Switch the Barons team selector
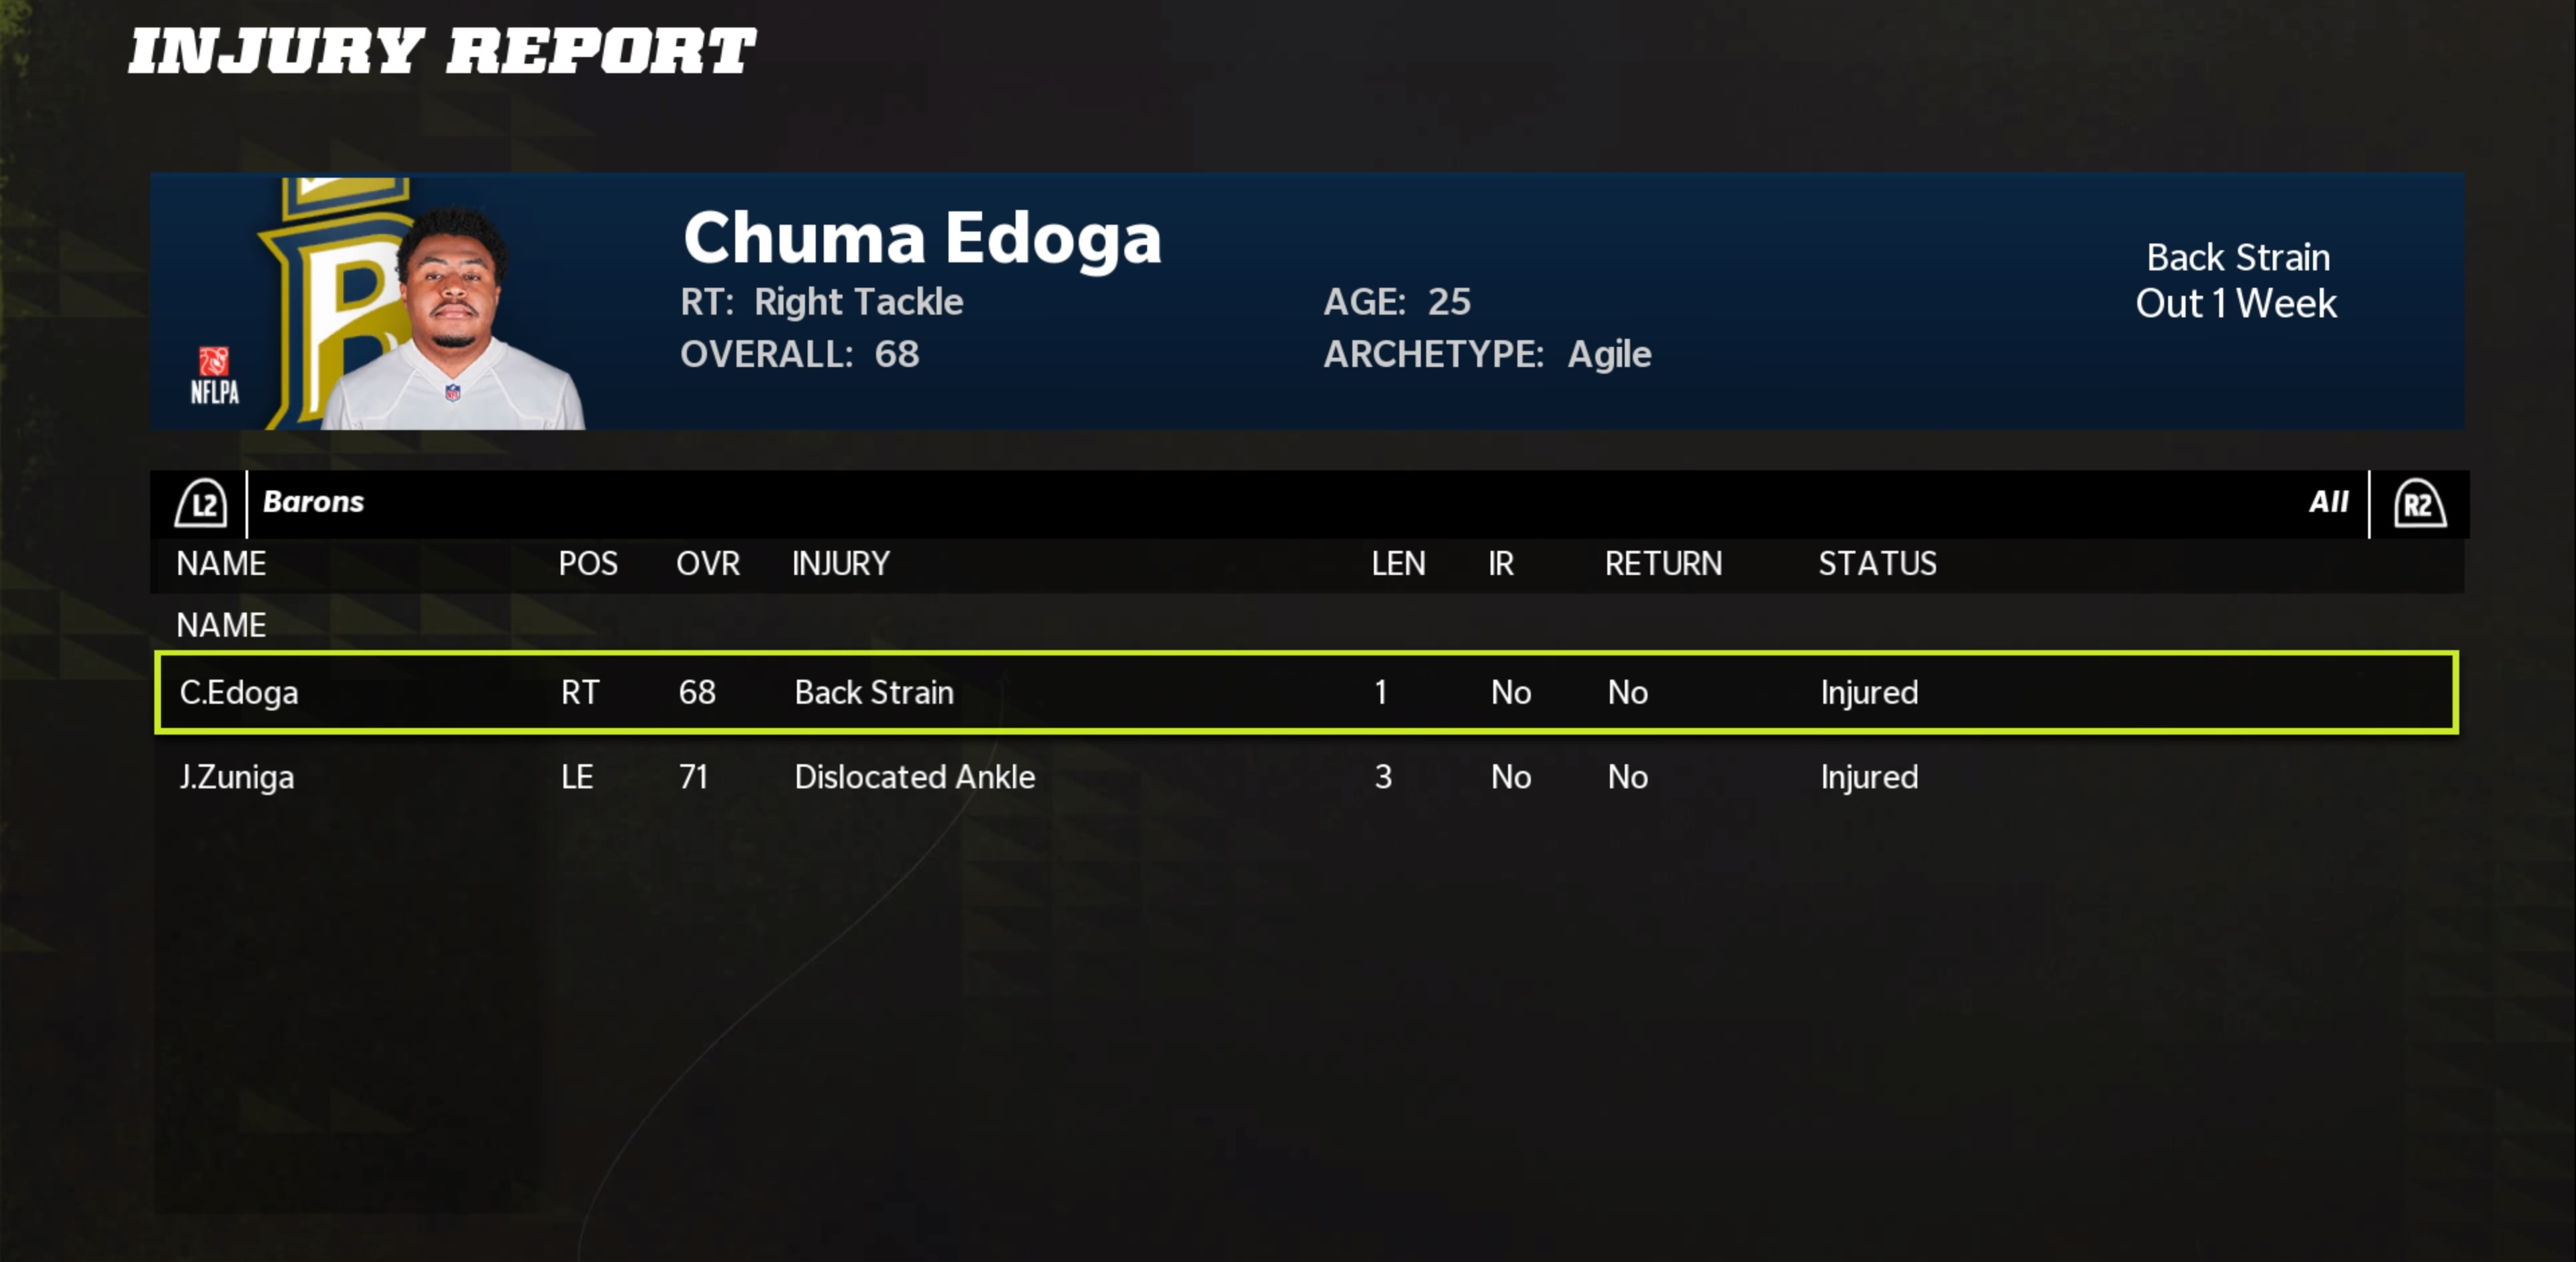The width and height of the screenshot is (2576, 1262). coord(313,502)
